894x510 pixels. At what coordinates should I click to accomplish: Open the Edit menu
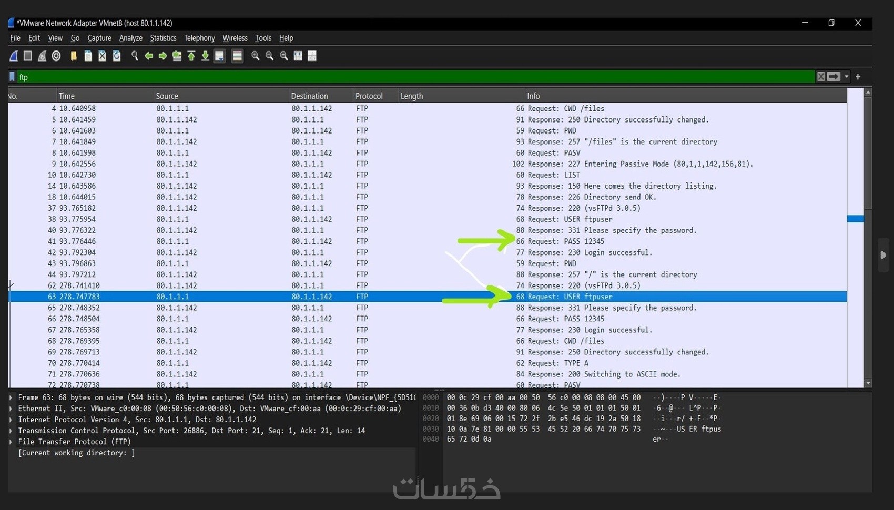(34, 38)
